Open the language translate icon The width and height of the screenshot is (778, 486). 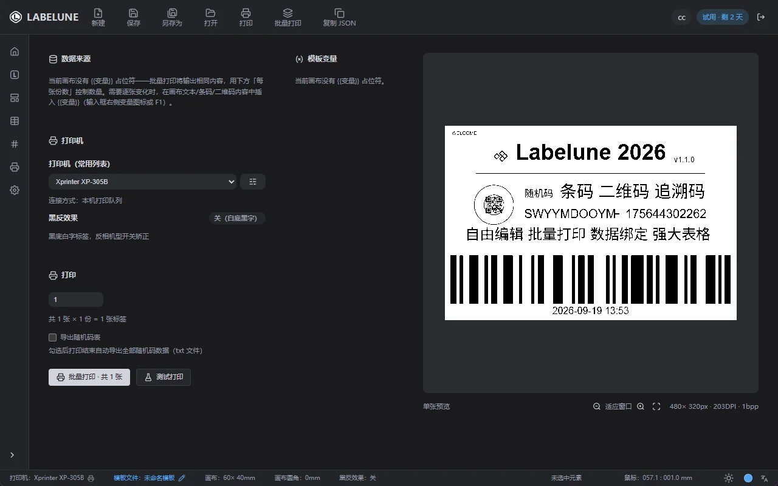pyautogui.click(x=765, y=478)
